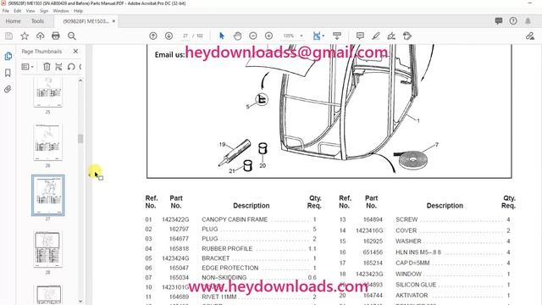
Task: Switch to the Tools tab
Action: 37,21
